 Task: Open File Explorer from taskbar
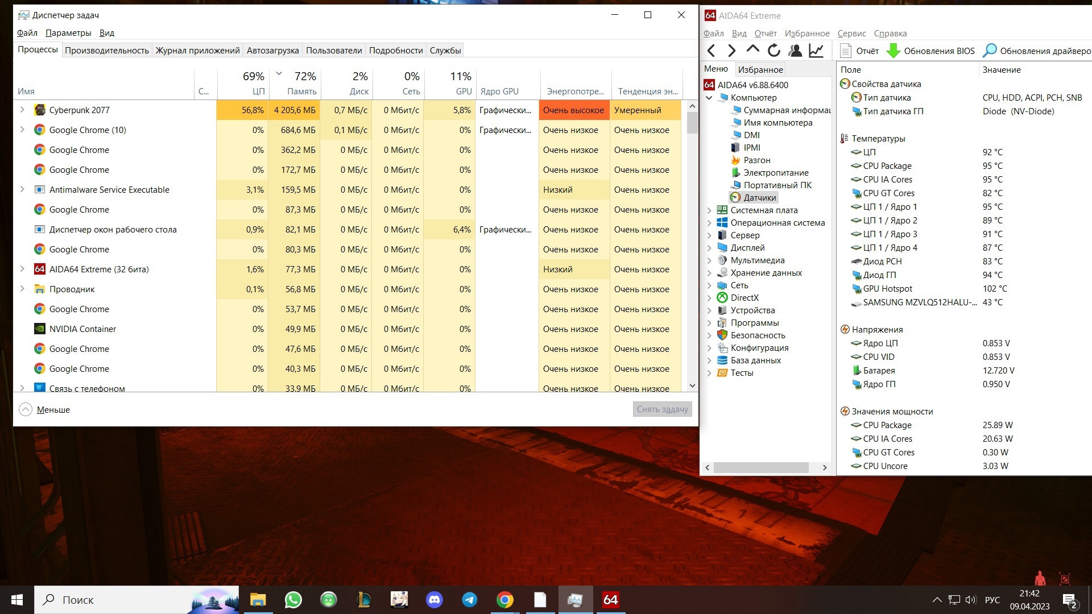click(x=258, y=600)
